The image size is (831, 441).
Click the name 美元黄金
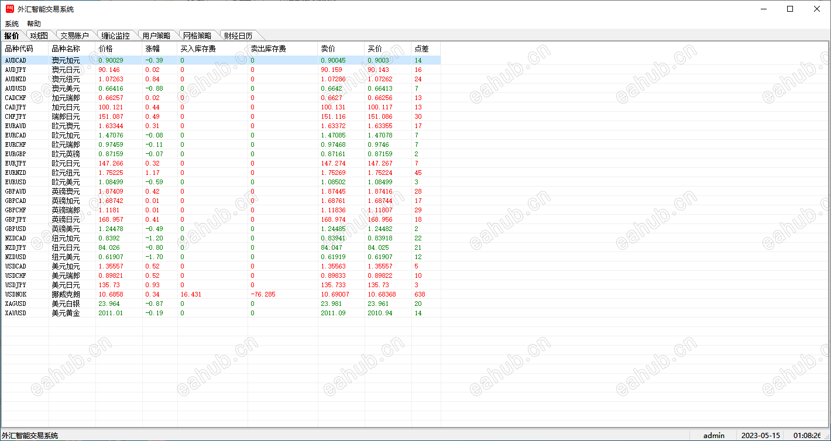click(x=66, y=313)
